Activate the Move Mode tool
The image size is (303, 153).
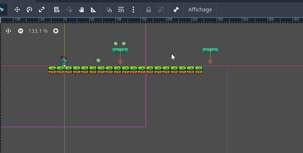point(17,10)
